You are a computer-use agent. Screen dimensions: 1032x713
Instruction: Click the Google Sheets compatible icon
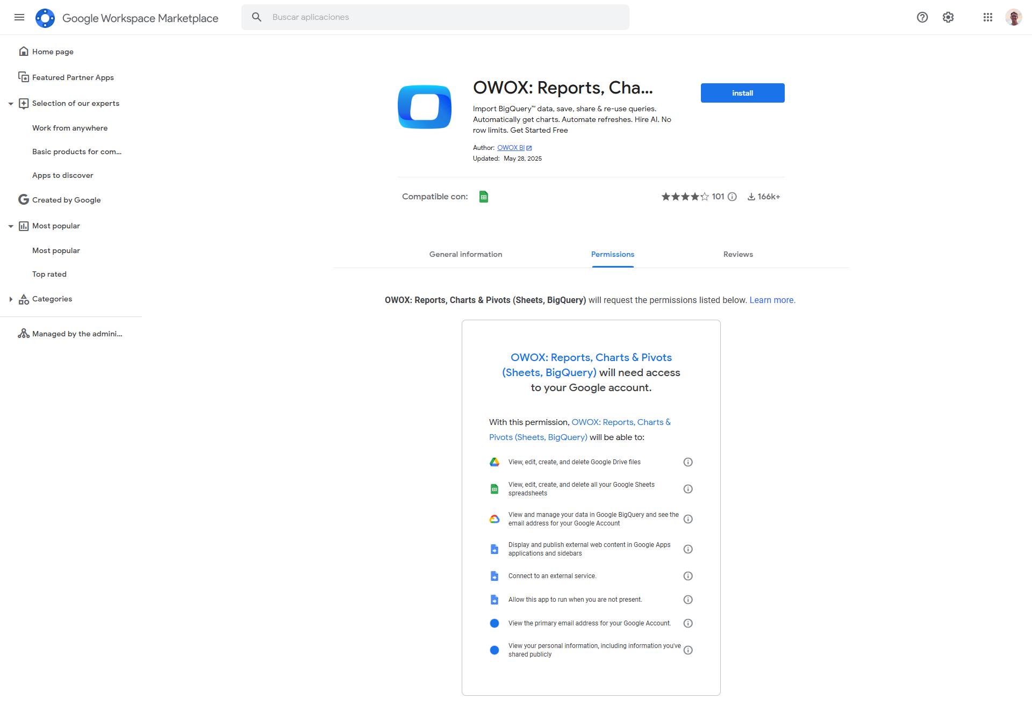[x=484, y=197]
